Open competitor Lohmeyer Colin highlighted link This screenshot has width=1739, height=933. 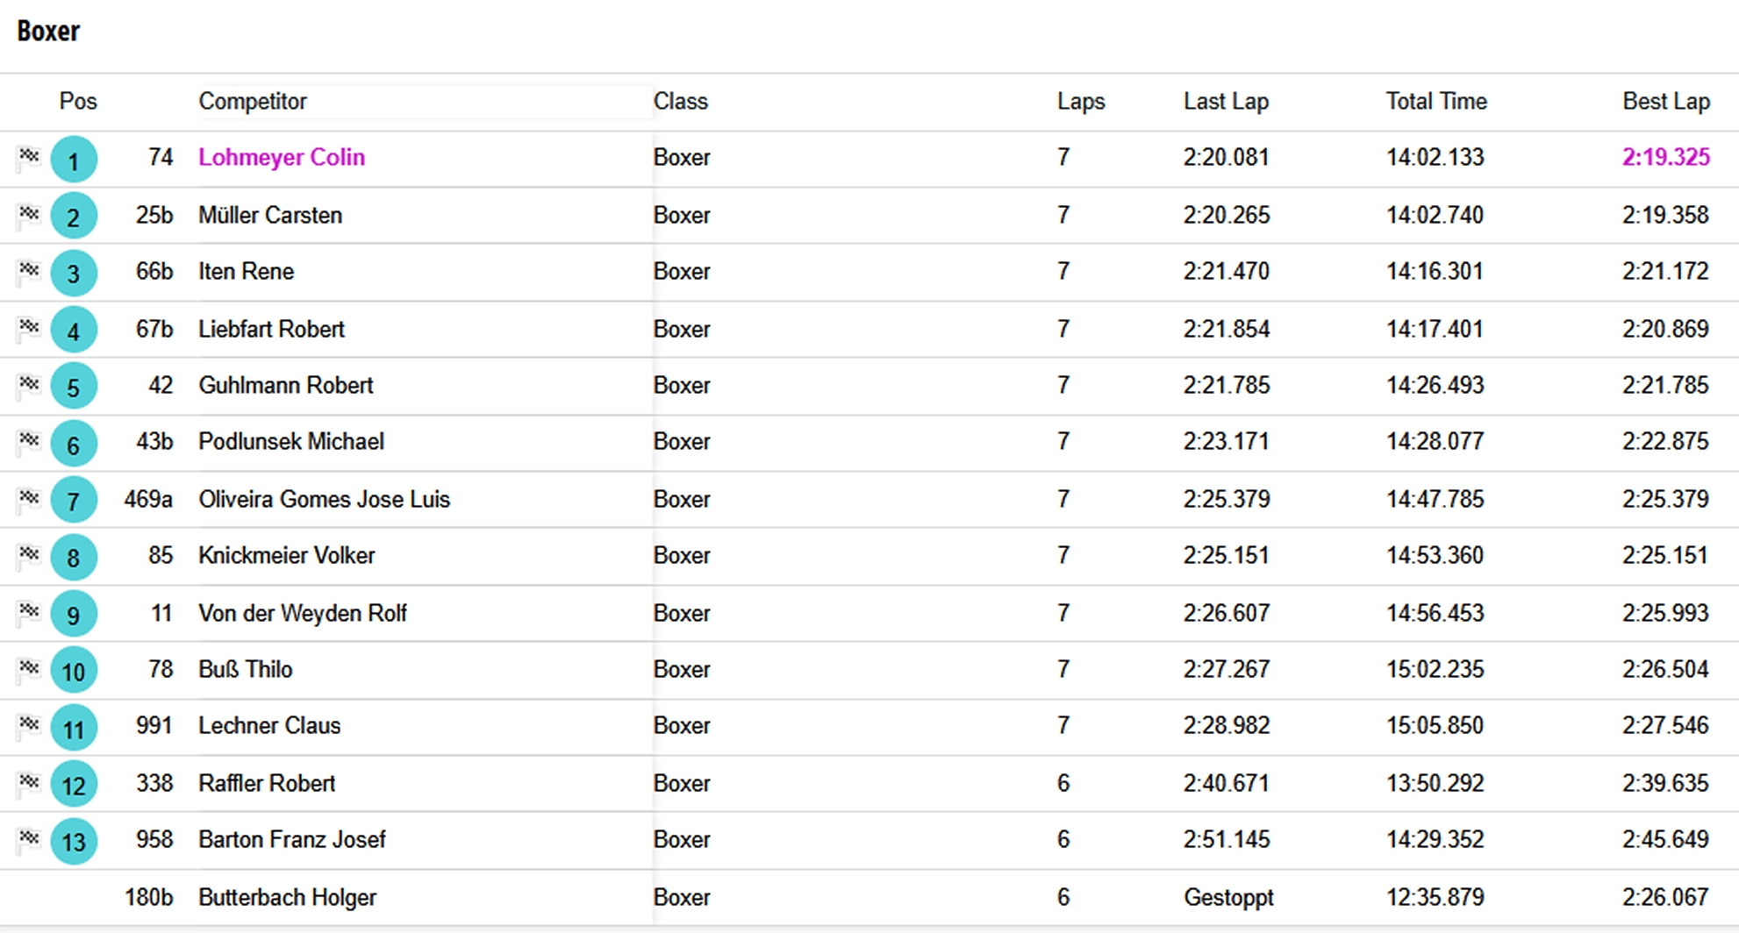(282, 157)
